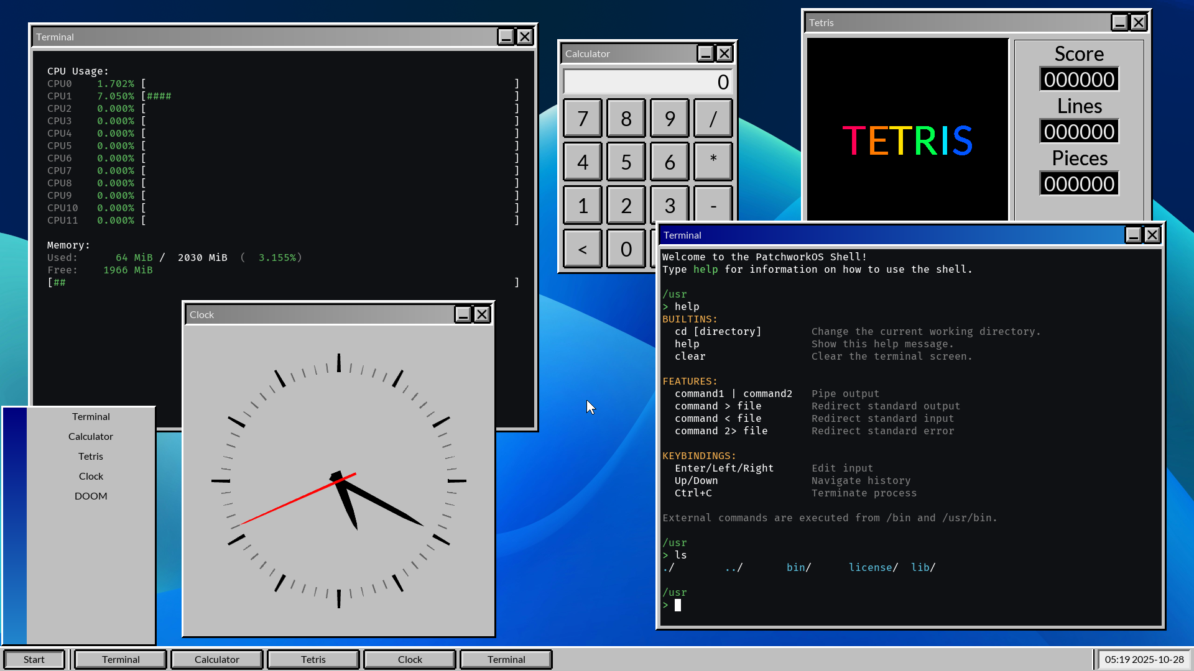Select the rightmost Terminal taskbar button
The height and width of the screenshot is (671, 1194).
click(506, 659)
